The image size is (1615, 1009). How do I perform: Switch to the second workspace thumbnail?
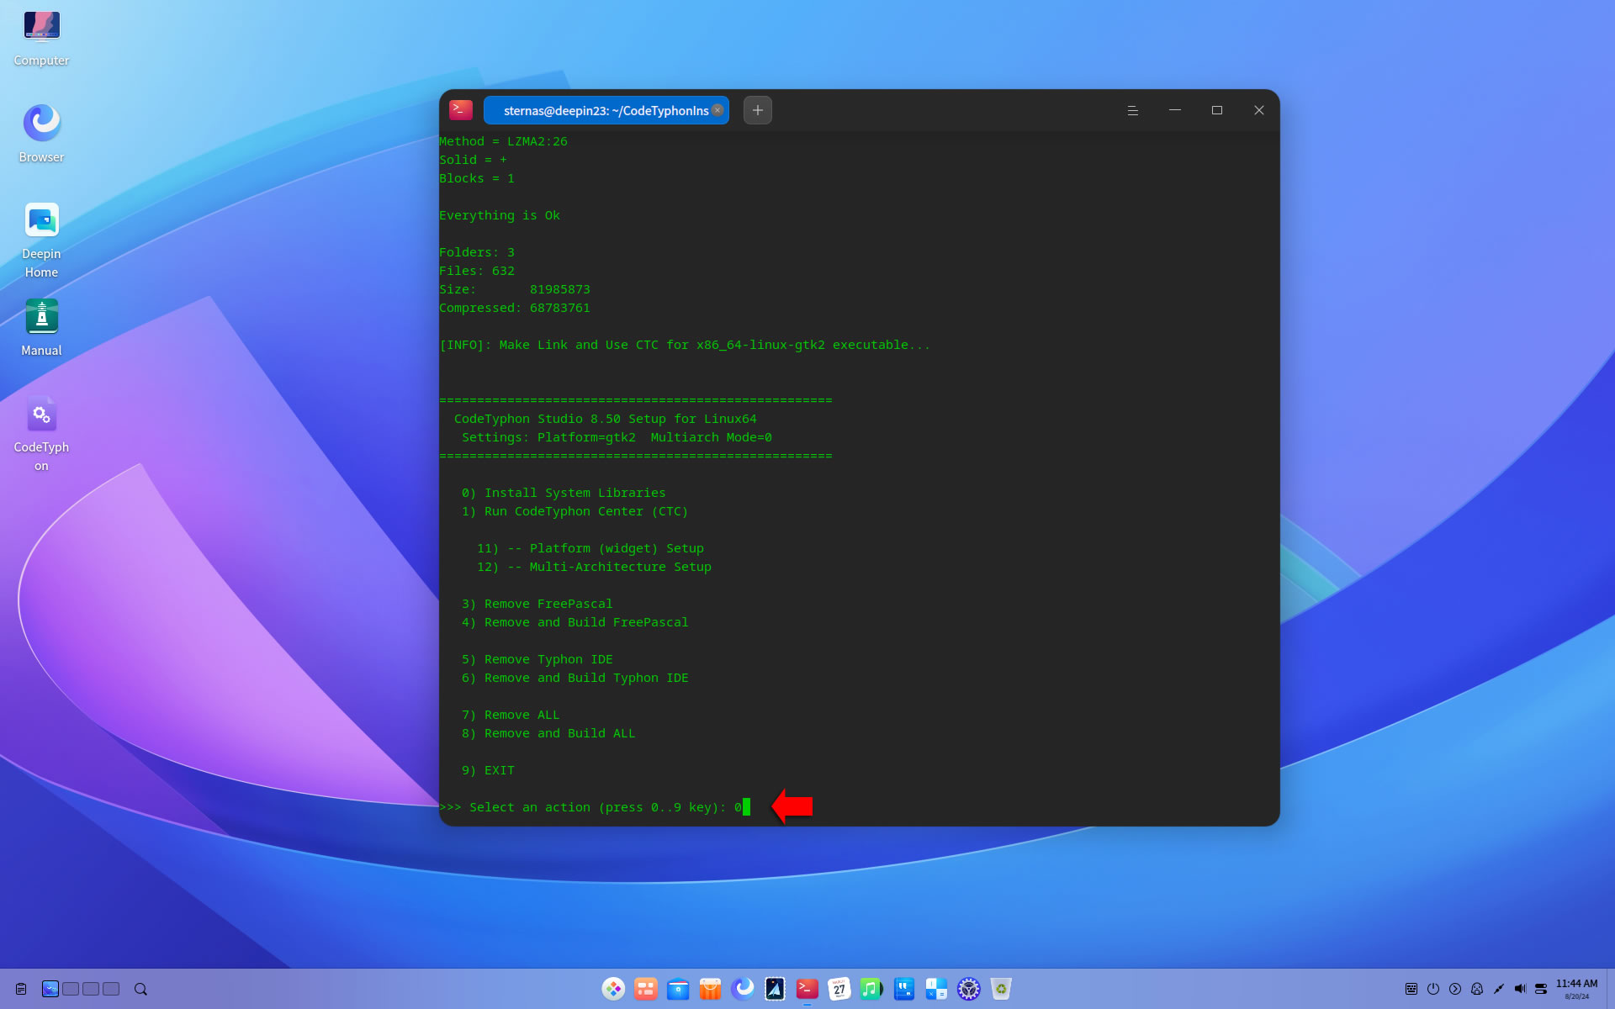click(71, 989)
